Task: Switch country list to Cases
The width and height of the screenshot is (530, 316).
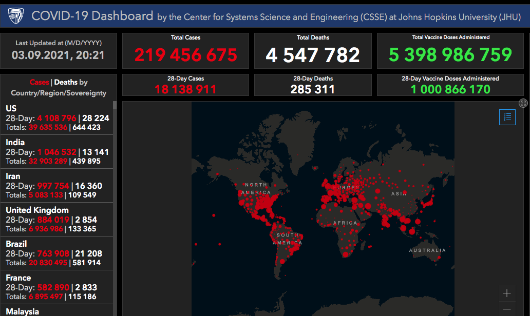Action: (x=39, y=82)
